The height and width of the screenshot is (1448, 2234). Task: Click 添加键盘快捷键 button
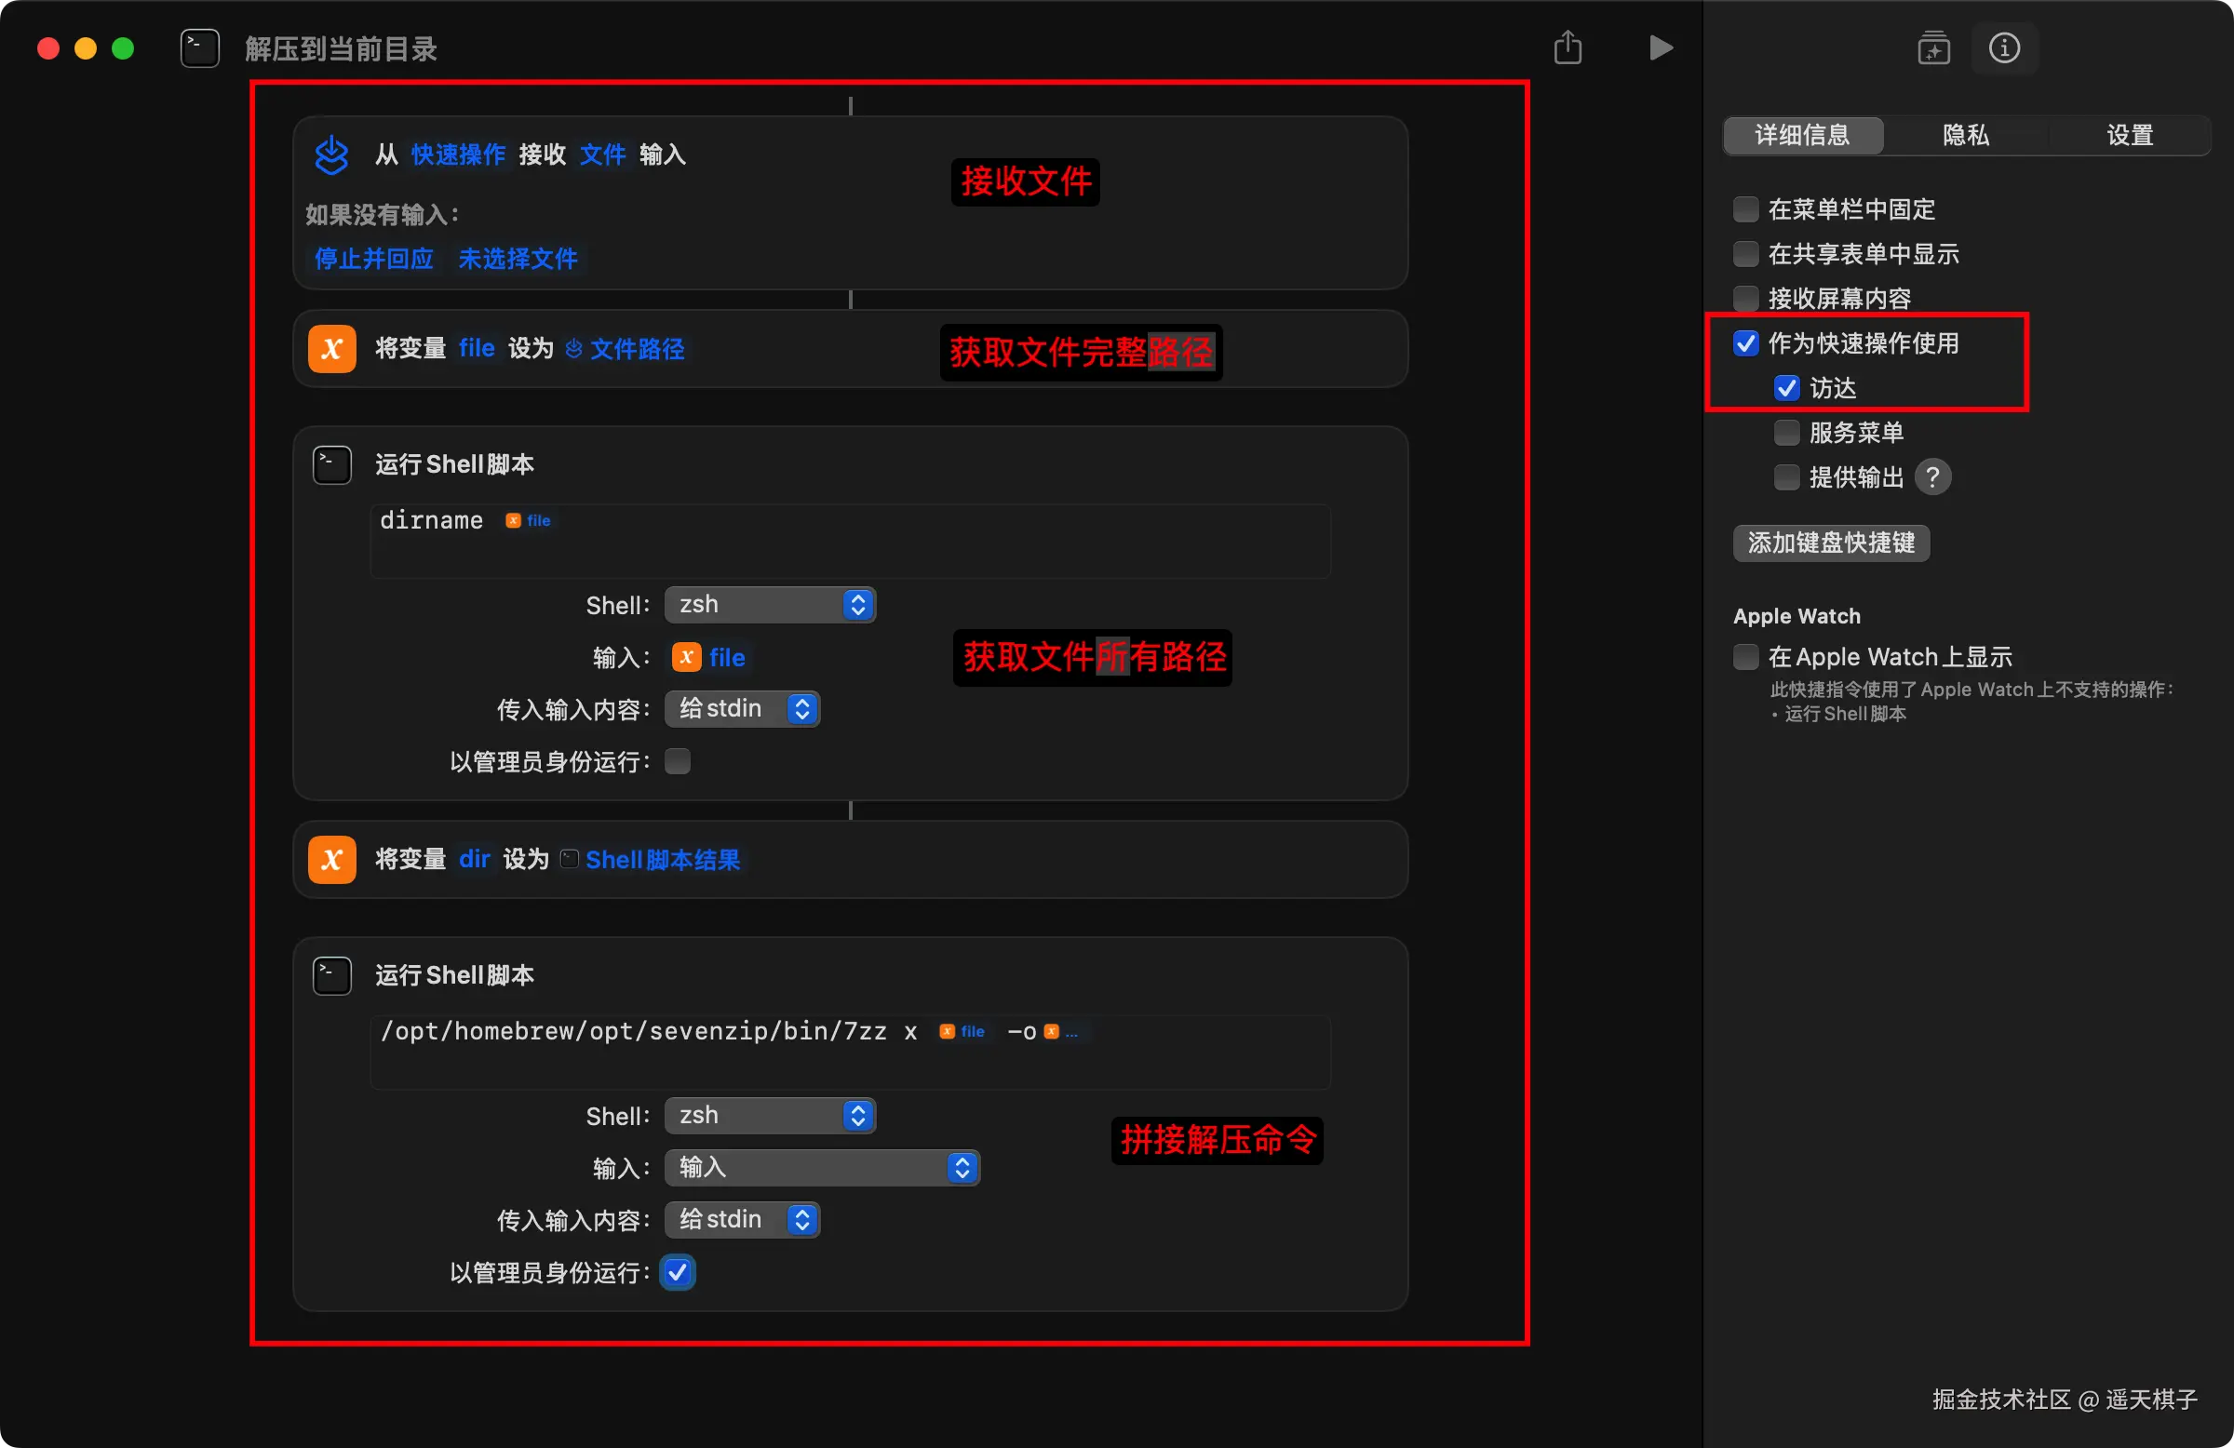[1829, 543]
